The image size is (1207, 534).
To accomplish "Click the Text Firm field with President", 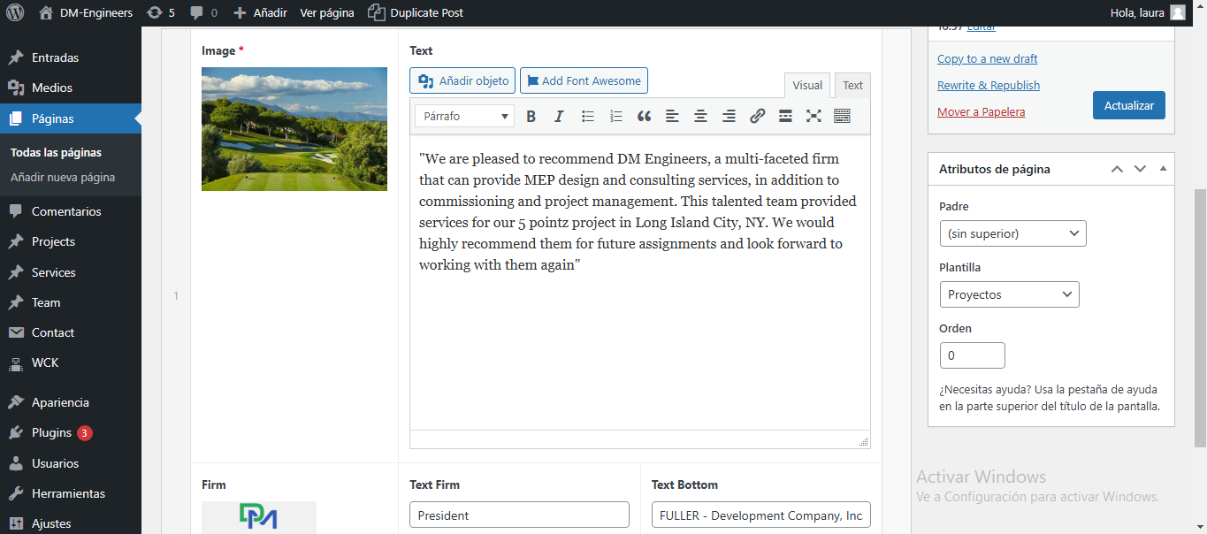I will [519, 515].
